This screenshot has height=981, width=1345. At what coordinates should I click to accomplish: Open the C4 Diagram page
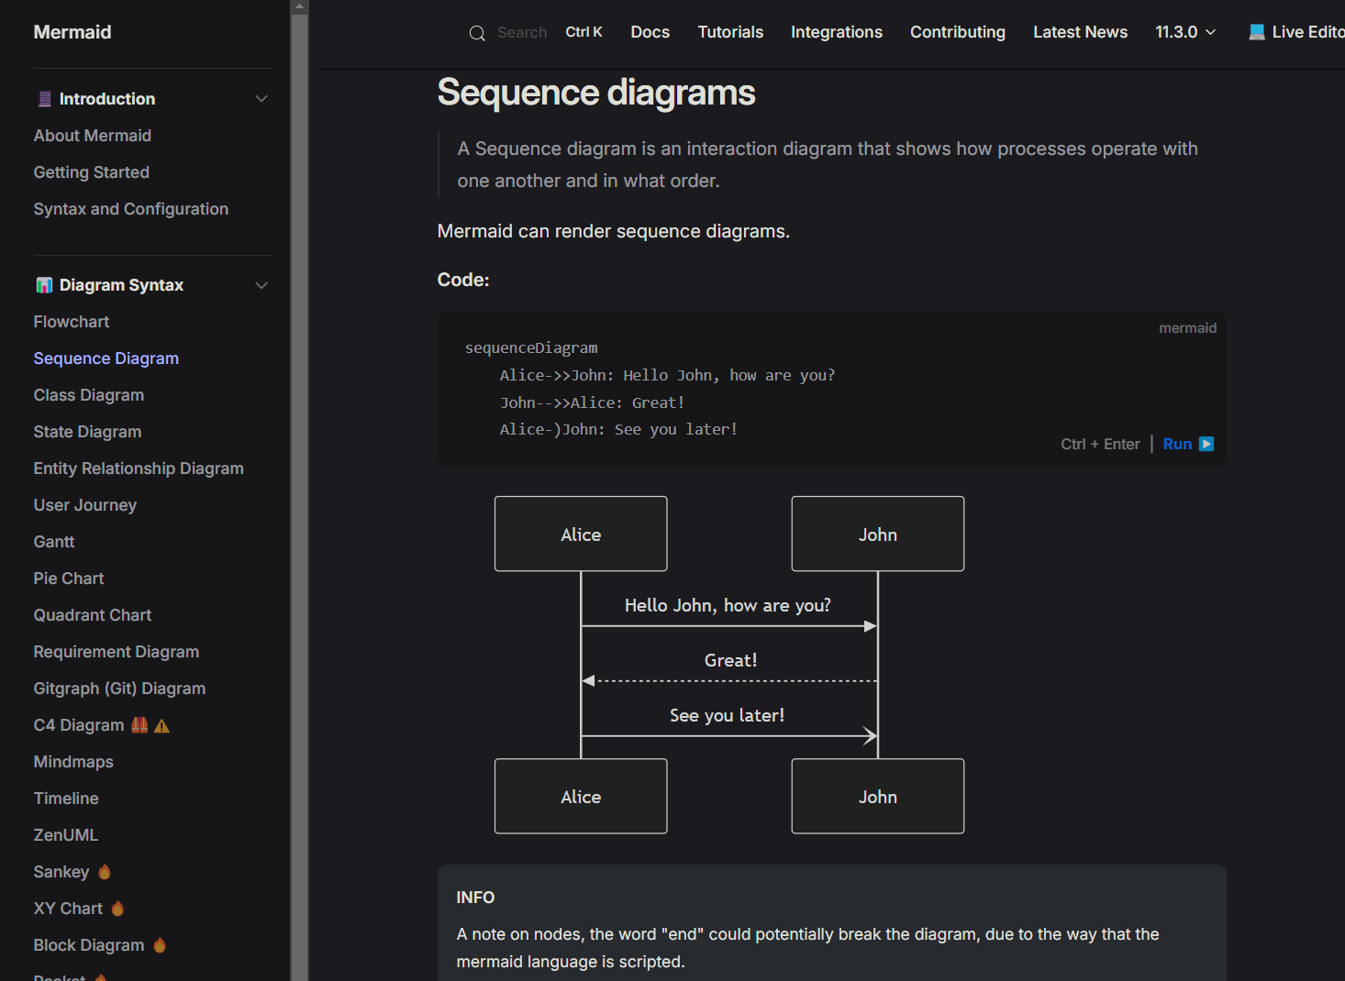[79, 725]
